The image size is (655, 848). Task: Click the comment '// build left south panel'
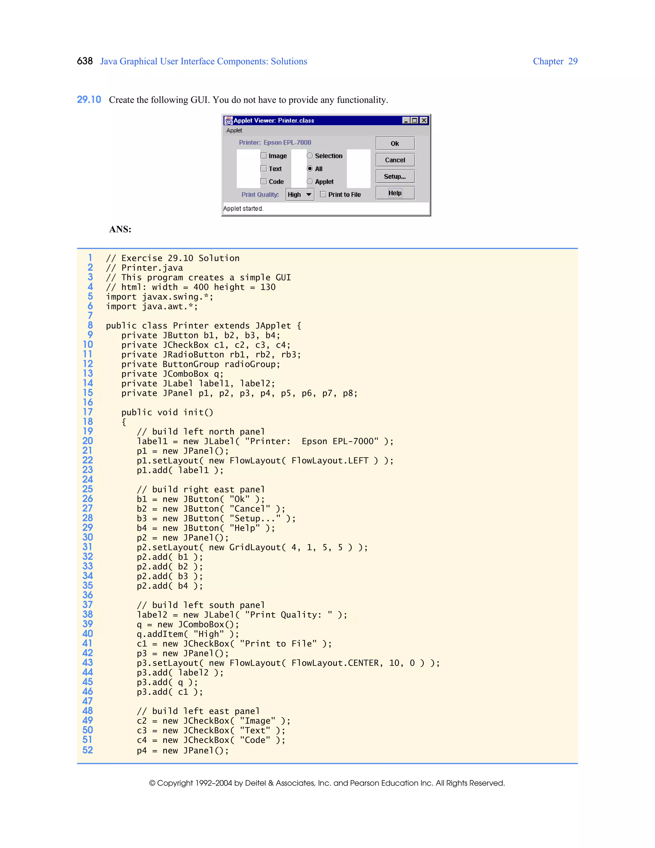tap(201, 605)
